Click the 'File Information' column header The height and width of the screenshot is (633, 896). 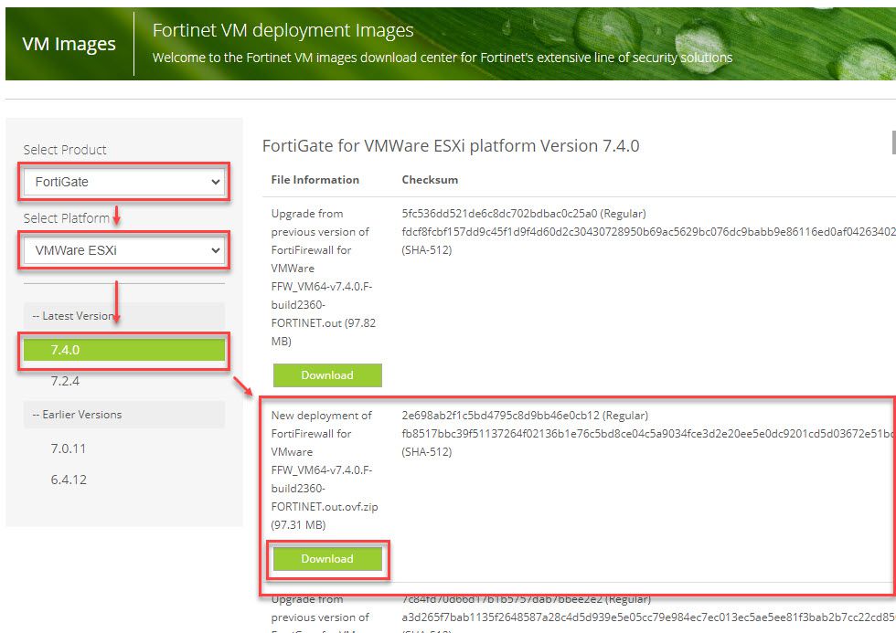(315, 180)
